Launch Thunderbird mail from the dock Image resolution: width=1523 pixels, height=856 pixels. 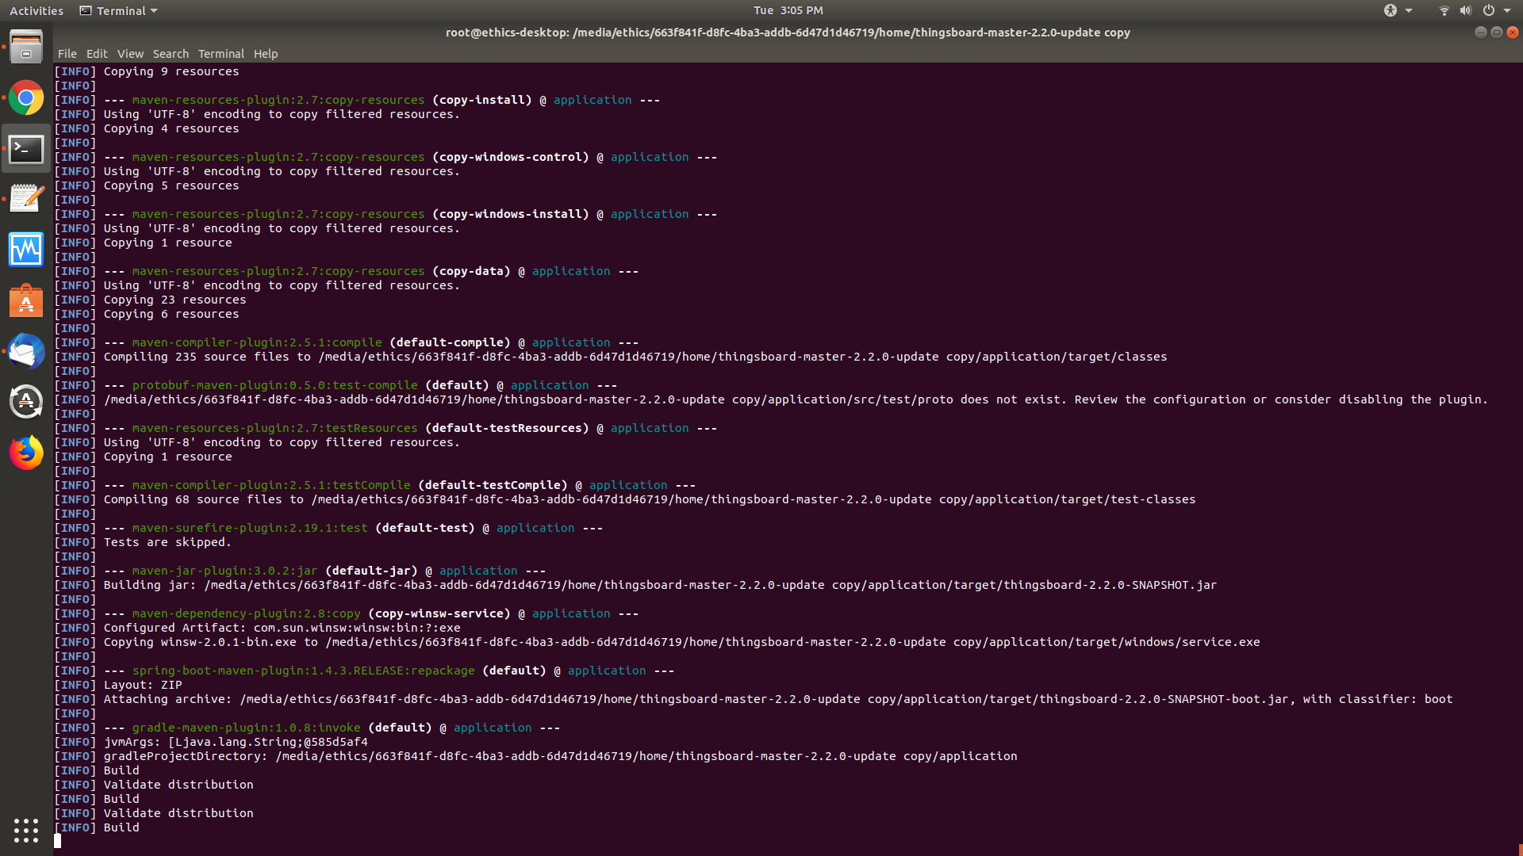click(26, 352)
